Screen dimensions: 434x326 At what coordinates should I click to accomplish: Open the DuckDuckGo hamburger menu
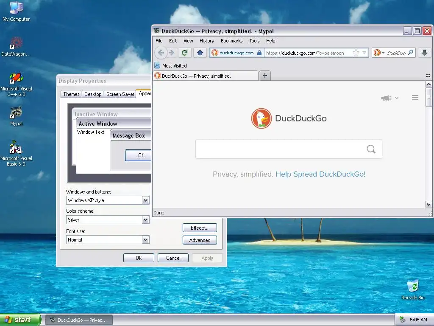tap(415, 98)
